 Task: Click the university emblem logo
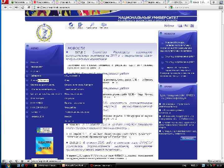pyautogui.click(x=44, y=32)
